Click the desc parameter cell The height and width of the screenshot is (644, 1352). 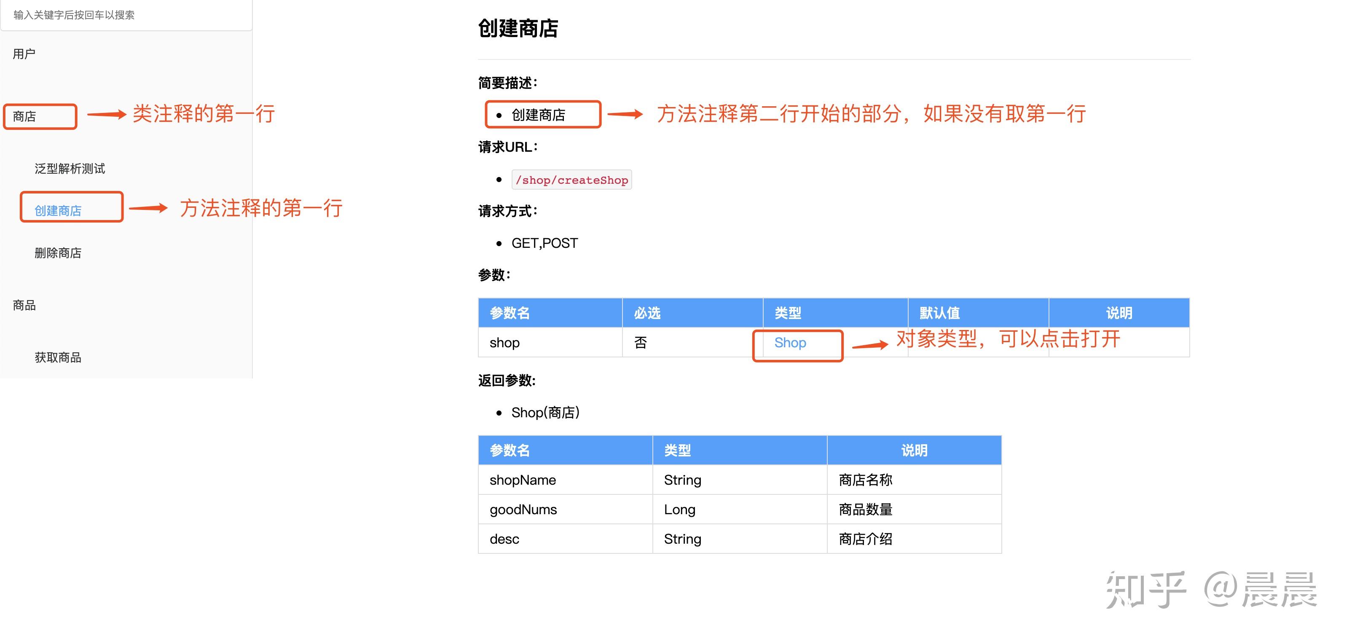click(504, 539)
